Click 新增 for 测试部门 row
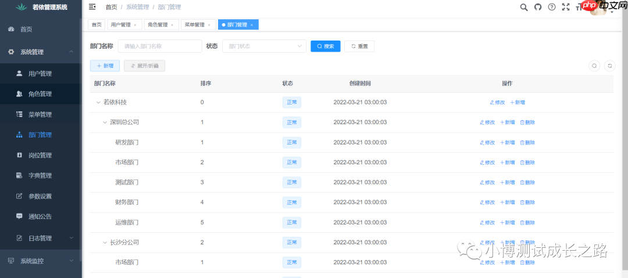Image resolution: width=628 pixels, height=278 pixels. [x=508, y=182]
